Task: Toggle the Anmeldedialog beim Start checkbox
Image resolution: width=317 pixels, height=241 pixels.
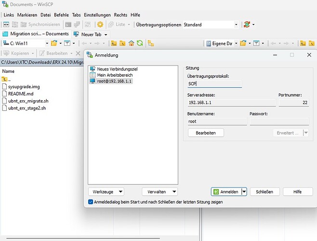Action: 91,202
